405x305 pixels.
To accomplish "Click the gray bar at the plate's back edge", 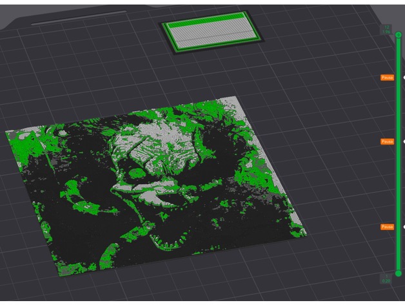I will pos(77,17).
